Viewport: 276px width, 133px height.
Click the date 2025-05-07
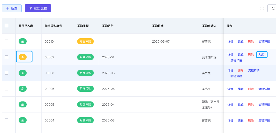pos(161,42)
